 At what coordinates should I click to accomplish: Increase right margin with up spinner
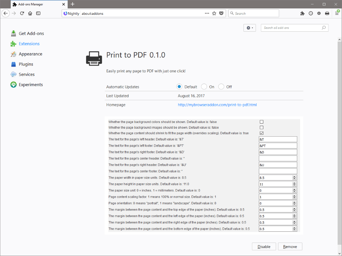(294, 221)
